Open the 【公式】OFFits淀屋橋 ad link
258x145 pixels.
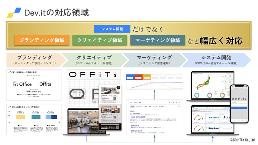click(138, 117)
